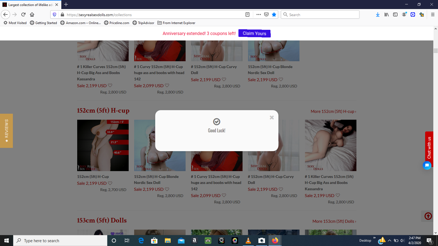Open the Chat with us side tab

click(429, 148)
